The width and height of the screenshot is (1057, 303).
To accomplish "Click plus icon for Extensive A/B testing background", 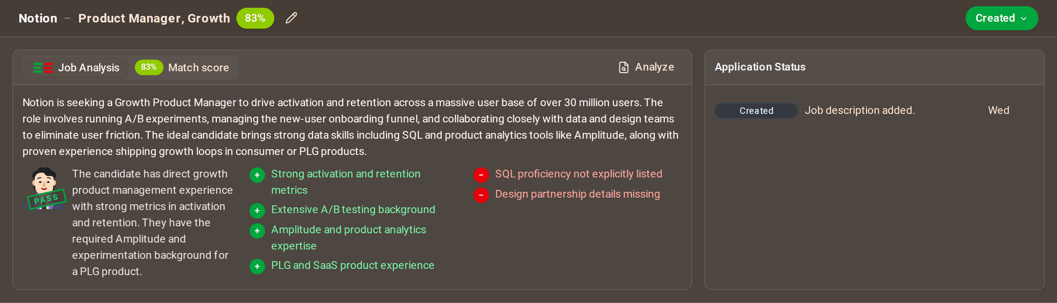I will 257,211.
